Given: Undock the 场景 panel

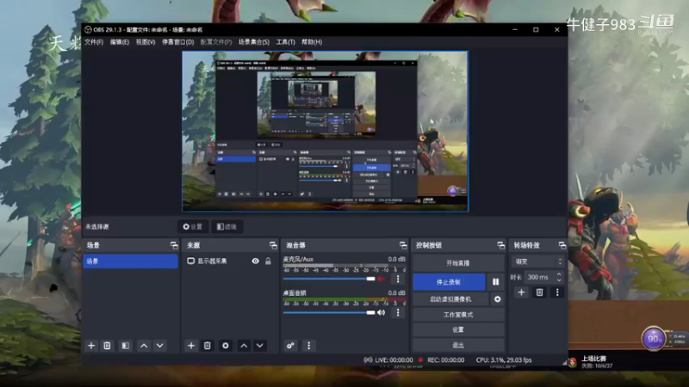Looking at the screenshot, I should 174,245.
